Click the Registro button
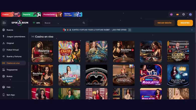 pyautogui.click(x=185, y=23)
